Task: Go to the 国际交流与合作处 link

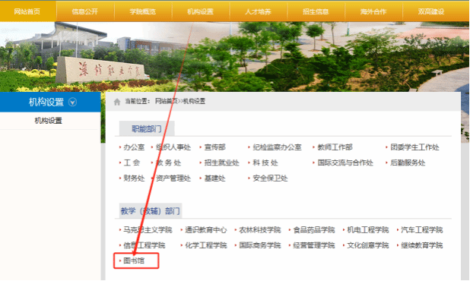Action: [x=345, y=163]
